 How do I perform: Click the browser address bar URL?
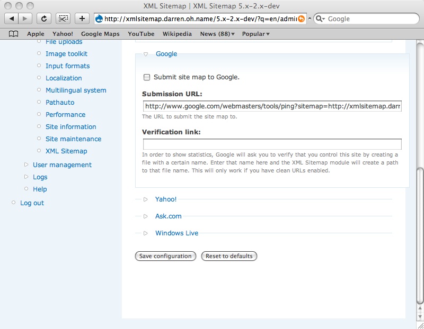coord(200,19)
